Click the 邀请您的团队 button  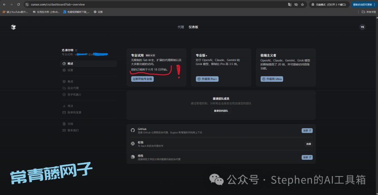(x=221, y=111)
